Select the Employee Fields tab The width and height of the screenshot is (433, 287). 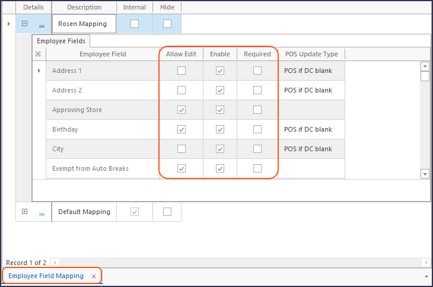[61, 41]
